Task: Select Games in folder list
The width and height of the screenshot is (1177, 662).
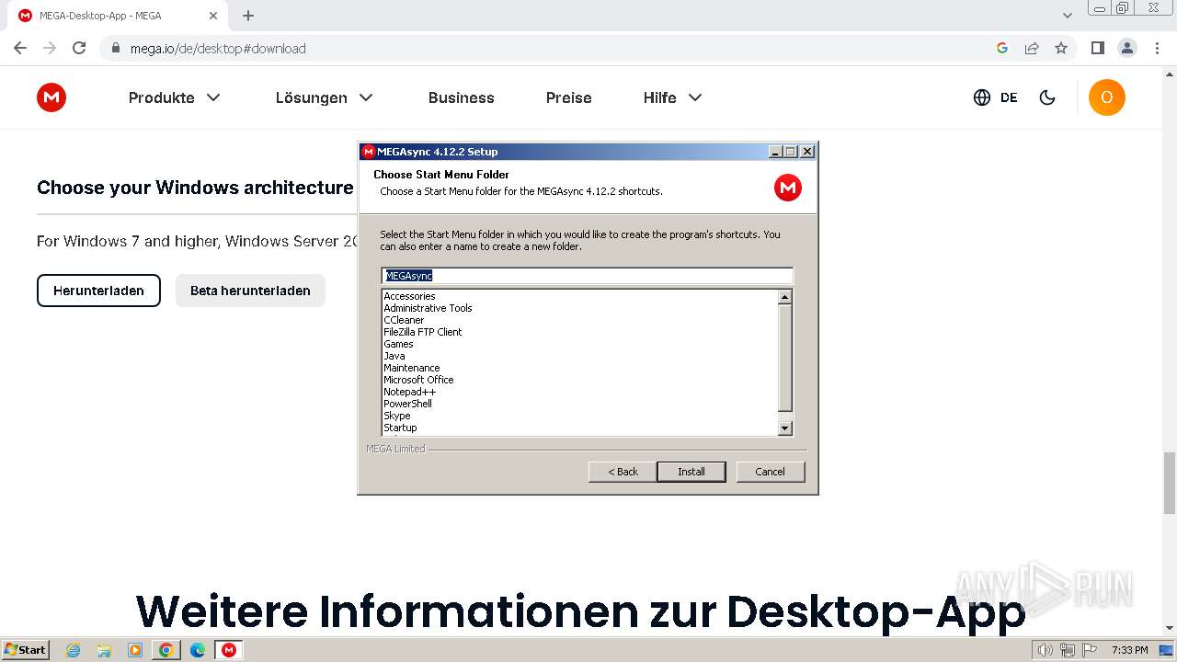Action: coord(398,344)
